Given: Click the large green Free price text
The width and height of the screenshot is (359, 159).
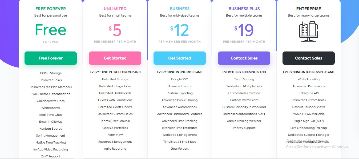Looking at the screenshot, I should 51,30.
